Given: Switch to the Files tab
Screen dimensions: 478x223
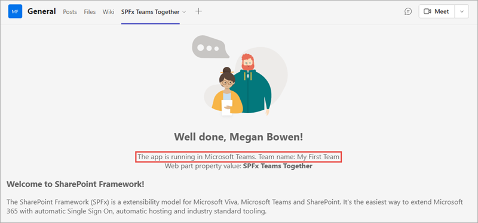Looking at the screenshot, I should point(90,12).
